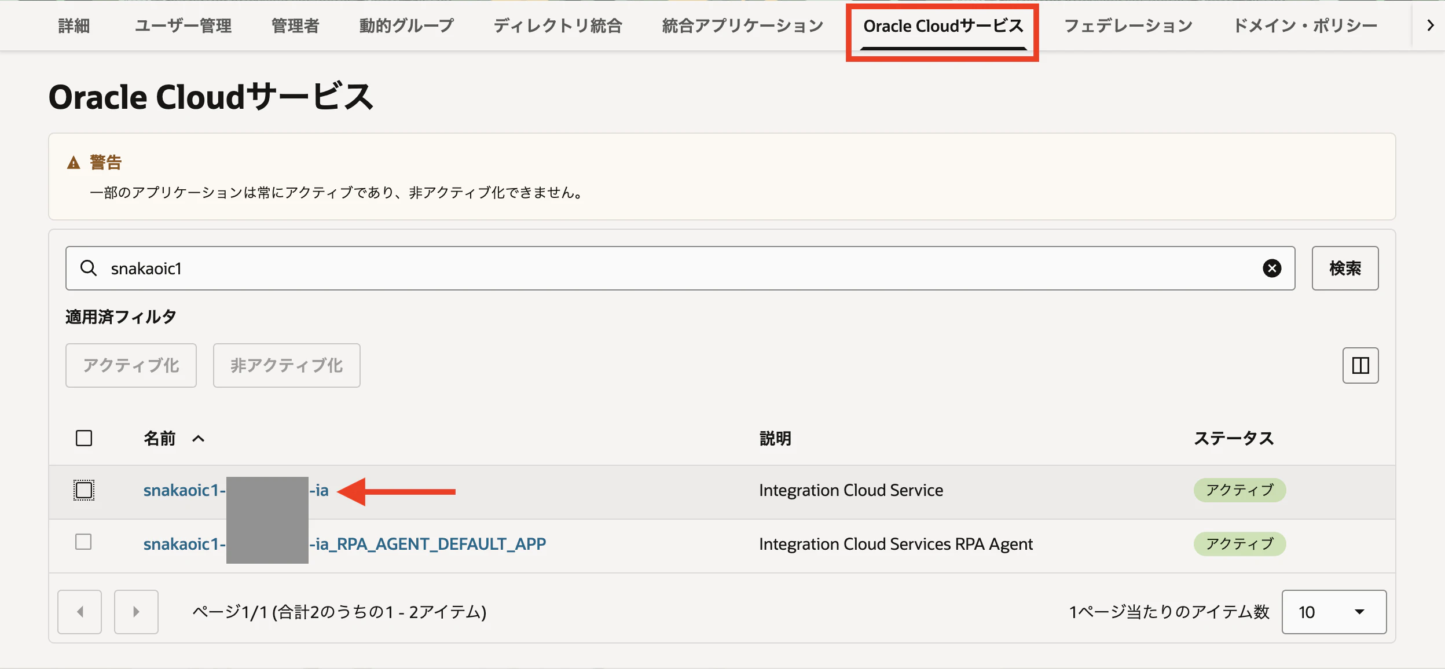
Task: Click the アクティブ status badge for RPA Agent
Action: click(1239, 544)
